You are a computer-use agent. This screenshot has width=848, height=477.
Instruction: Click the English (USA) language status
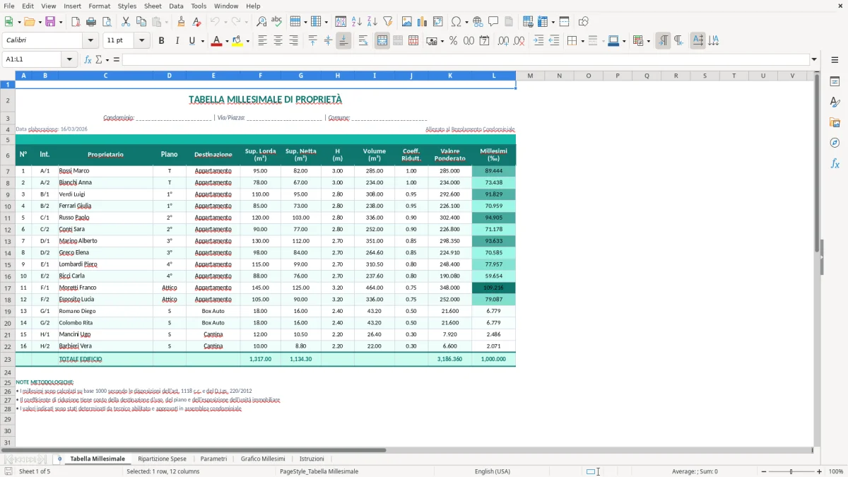pyautogui.click(x=493, y=471)
